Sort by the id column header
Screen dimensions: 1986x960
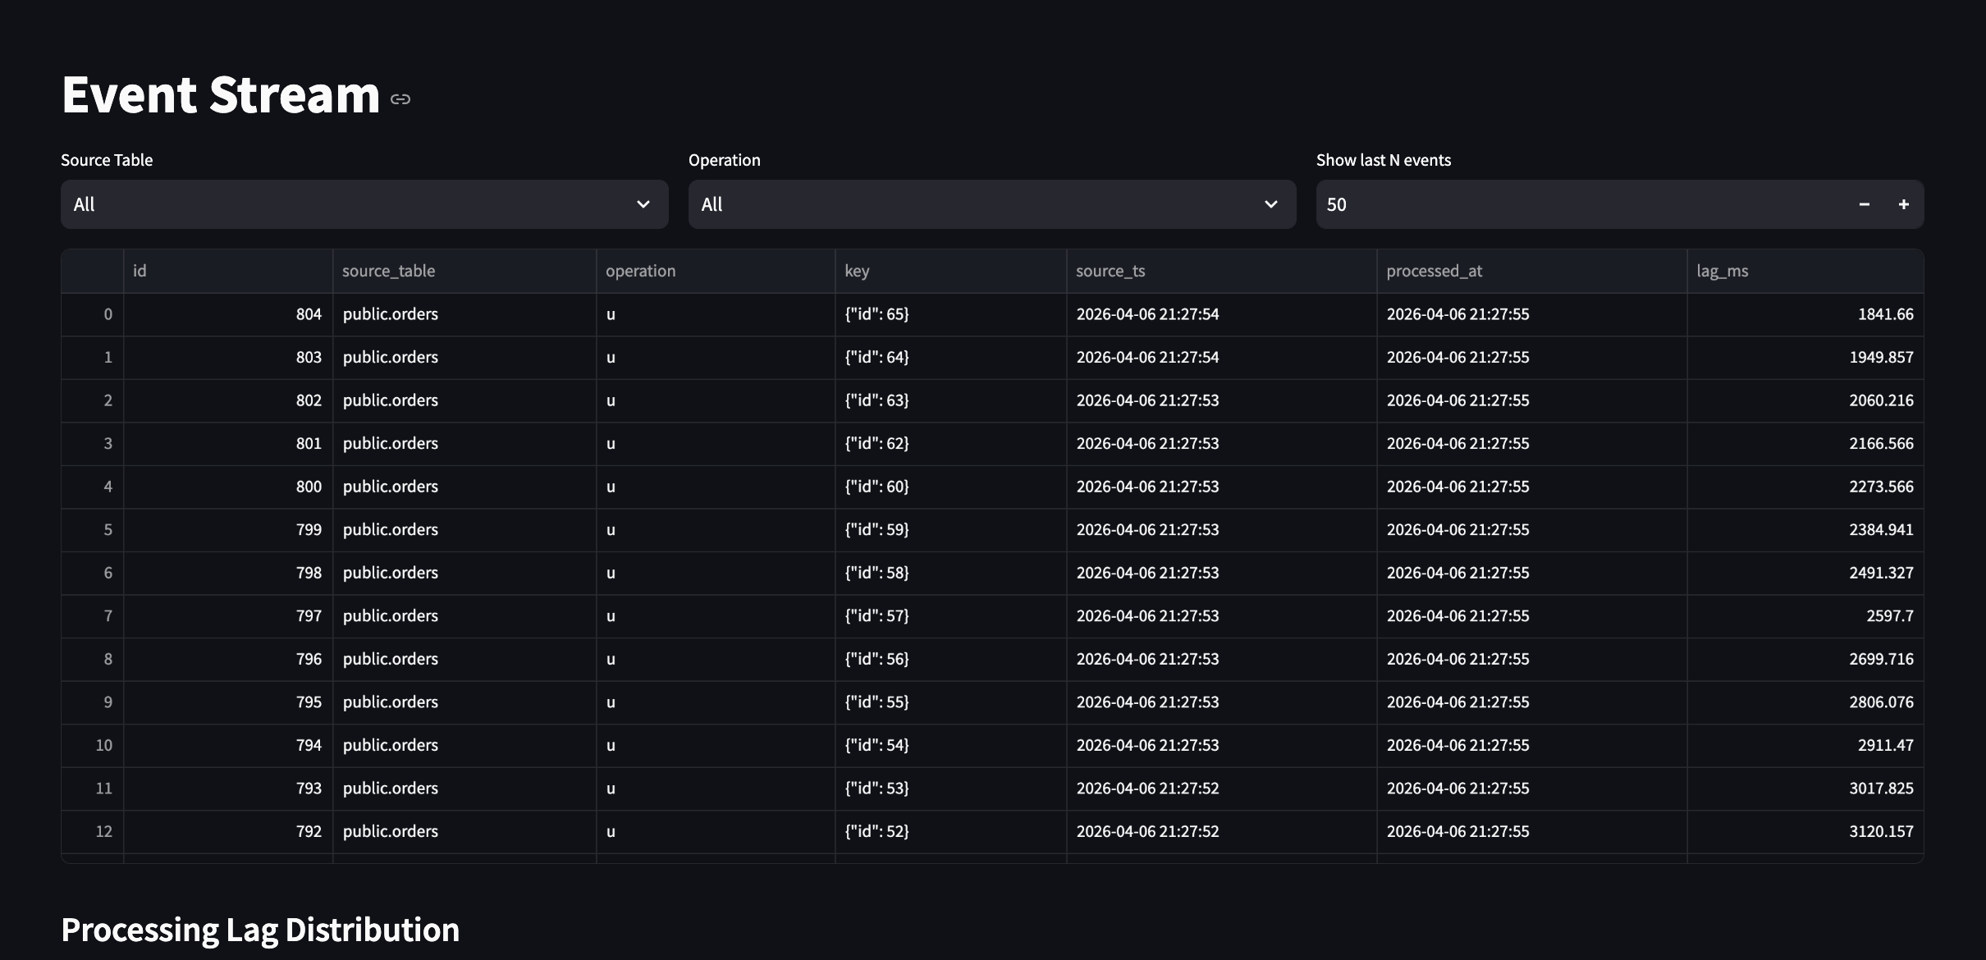tap(228, 271)
